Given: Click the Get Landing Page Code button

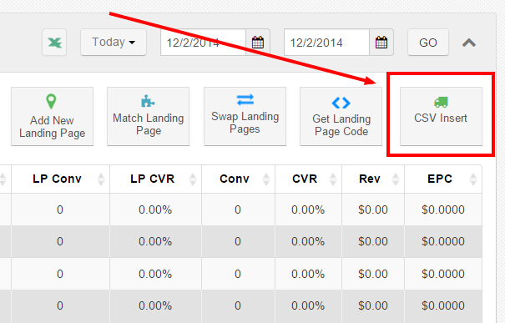Looking at the screenshot, I should tap(341, 116).
